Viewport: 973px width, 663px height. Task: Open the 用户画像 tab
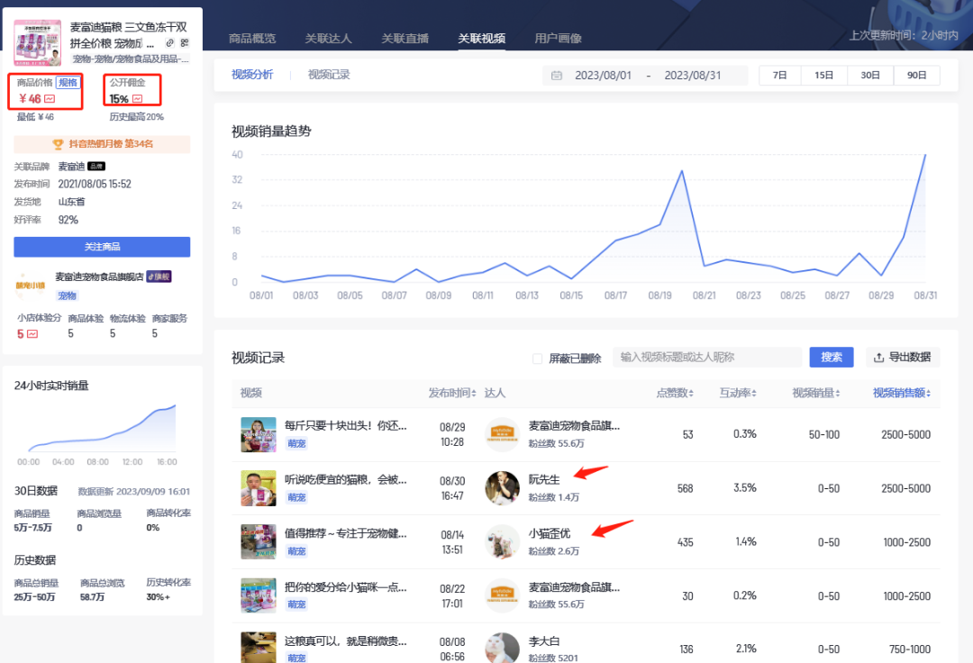pyautogui.click(x=558, y=39)
